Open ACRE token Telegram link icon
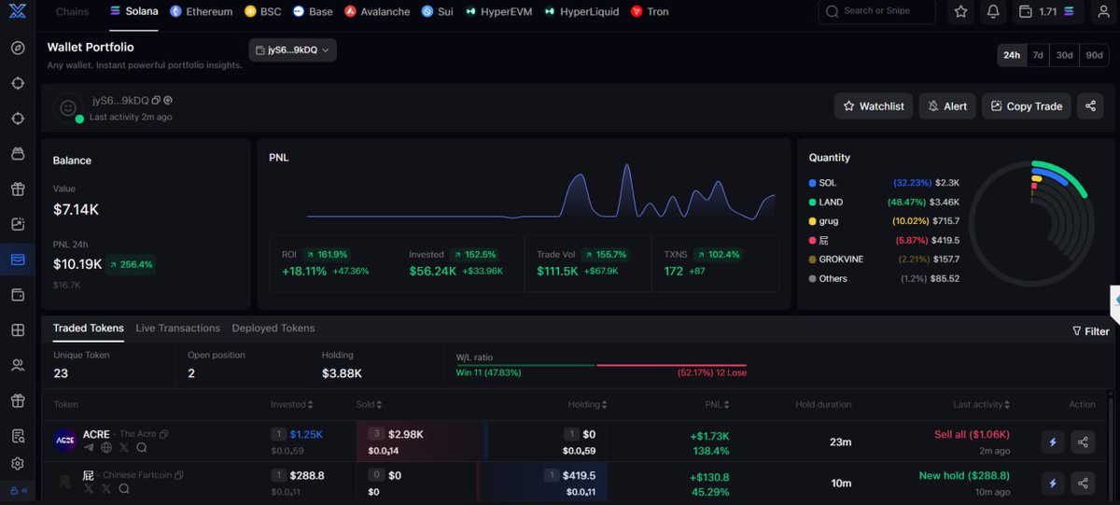Screen dimensions: 1120x505 tap(89, 447)
